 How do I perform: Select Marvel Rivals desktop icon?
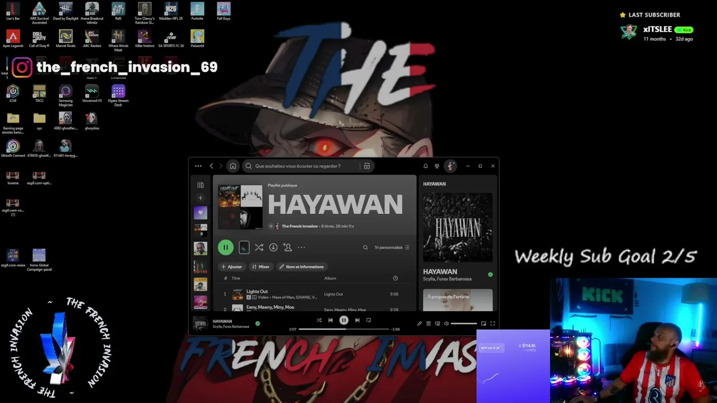pos(66,39)
